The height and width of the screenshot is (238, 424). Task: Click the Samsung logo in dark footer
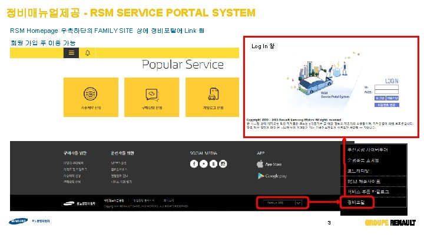tap(69, 203)
